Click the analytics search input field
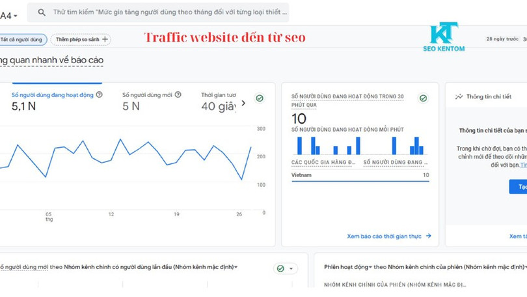527x297 pixels. tap(169, 12)
